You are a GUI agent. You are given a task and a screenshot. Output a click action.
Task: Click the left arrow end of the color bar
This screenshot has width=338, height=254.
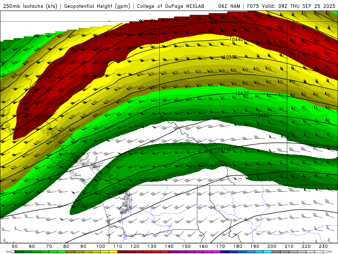[x=10, y=252]
